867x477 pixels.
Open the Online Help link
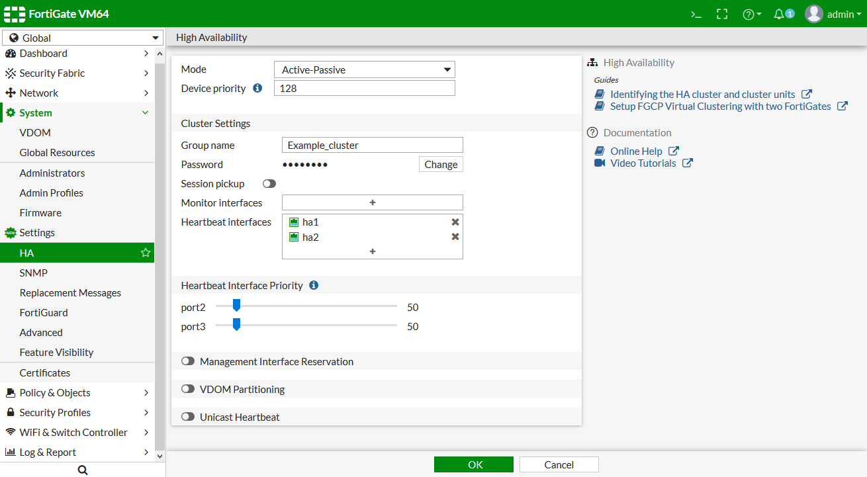coord(636,151)
